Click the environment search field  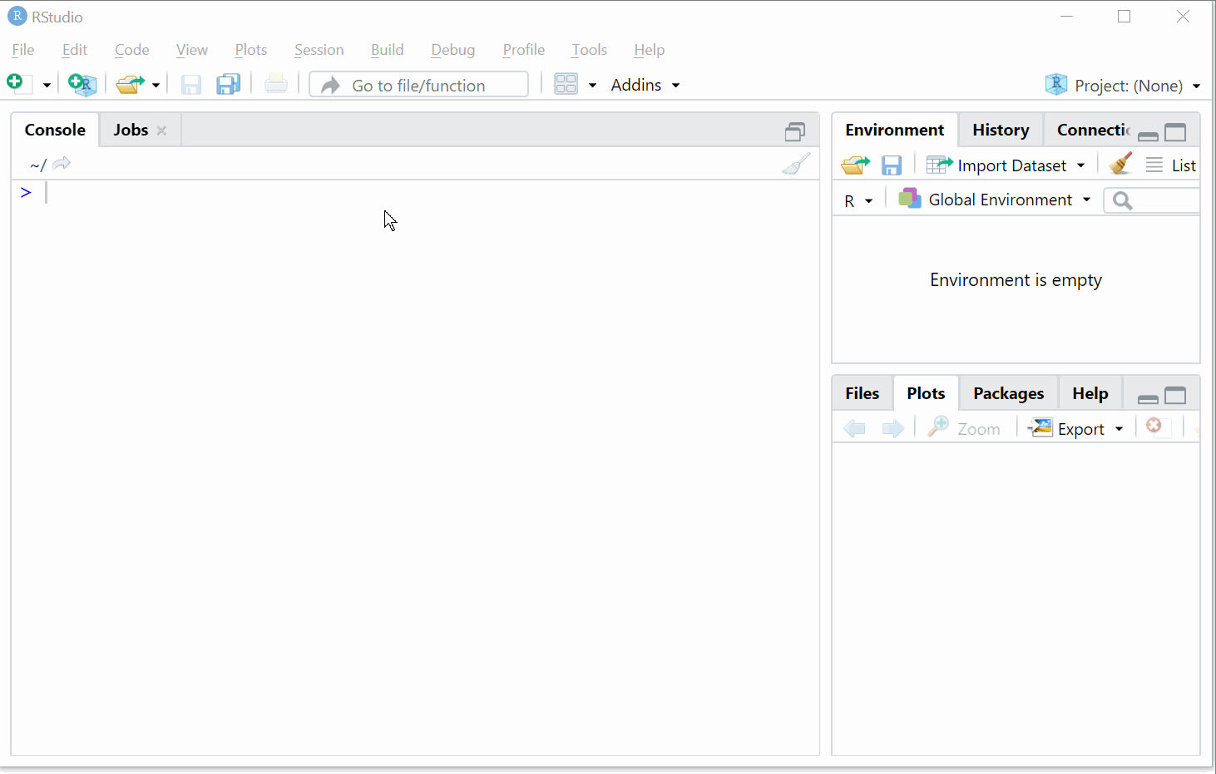[x=1152, y=200]
